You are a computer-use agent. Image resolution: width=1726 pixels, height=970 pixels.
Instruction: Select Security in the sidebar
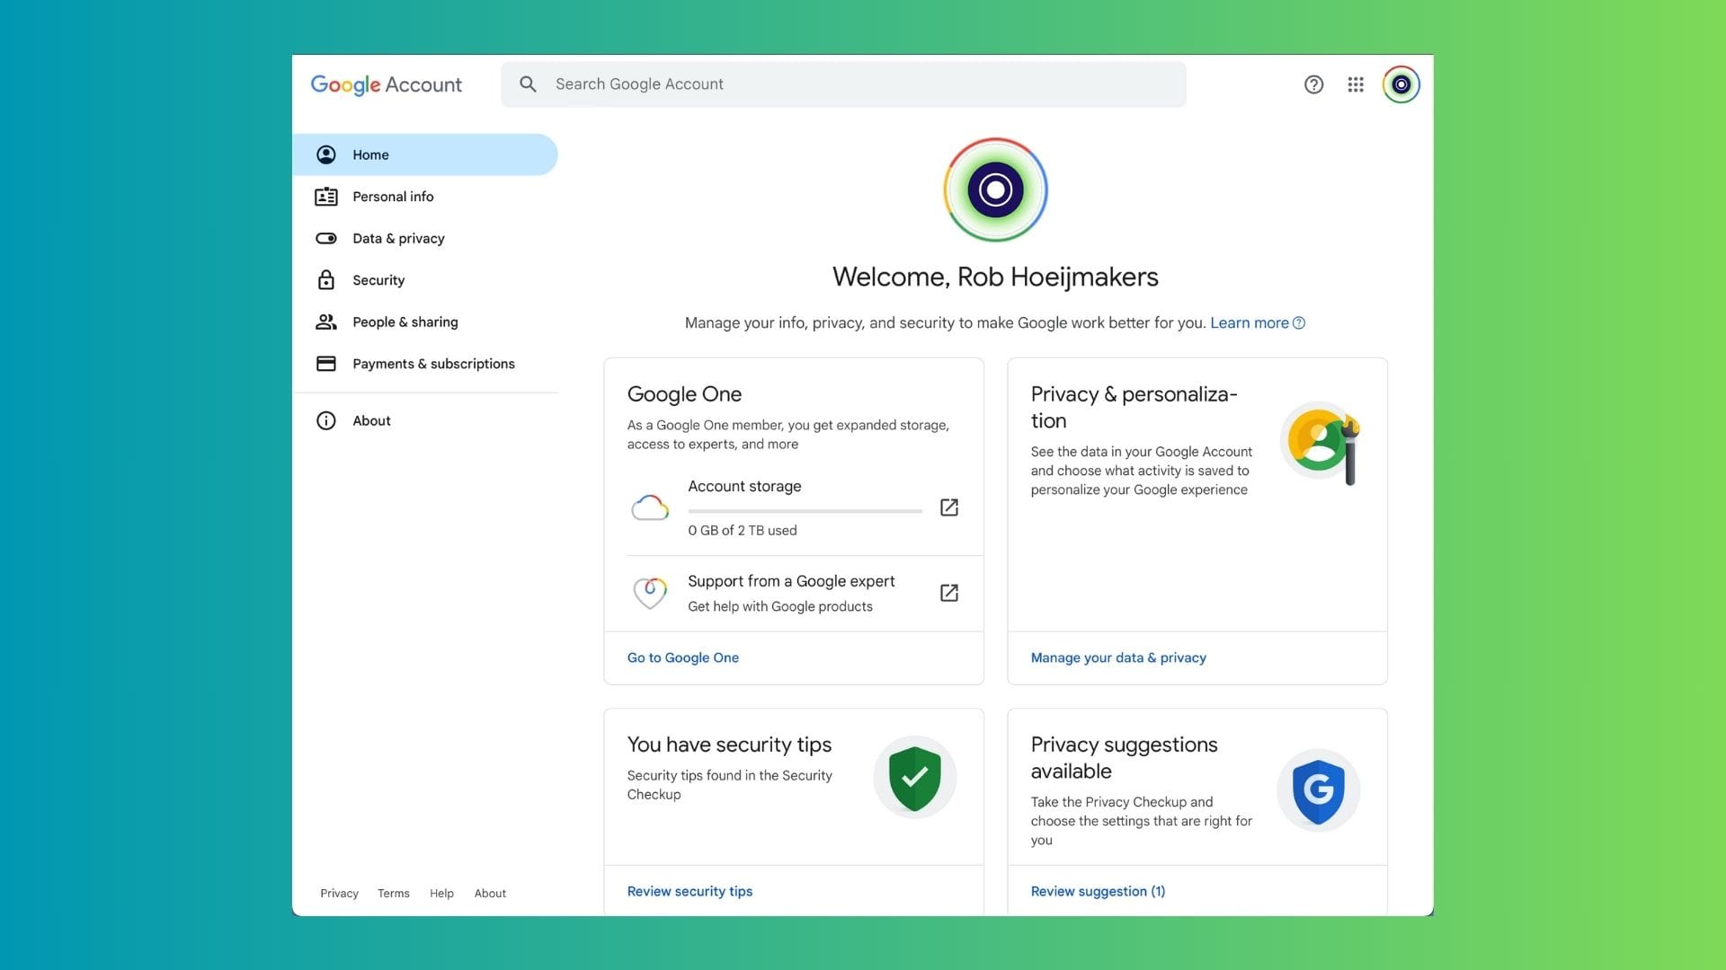tap(378, 280)
